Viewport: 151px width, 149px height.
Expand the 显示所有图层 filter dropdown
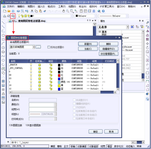[34, 47]
